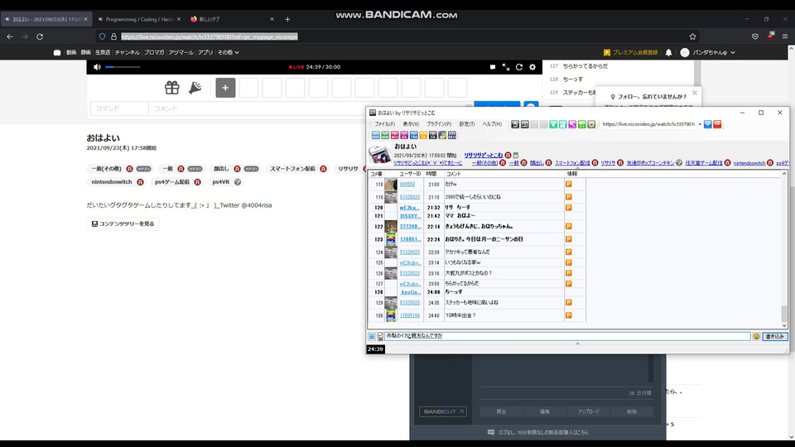Click the red disconnect icon beside the URL
Image resolution: width=795 pixels, height=447 pixels.
point(717,124)
